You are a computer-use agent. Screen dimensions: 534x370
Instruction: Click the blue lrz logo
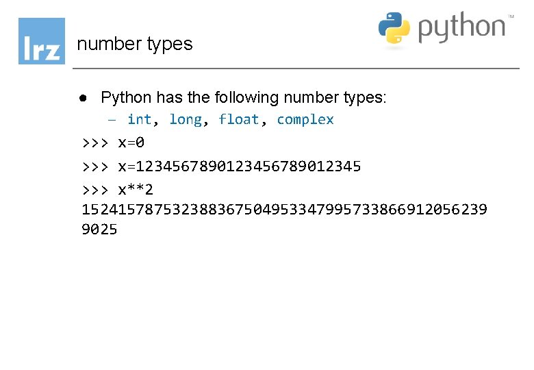click(x=42, y=41)
